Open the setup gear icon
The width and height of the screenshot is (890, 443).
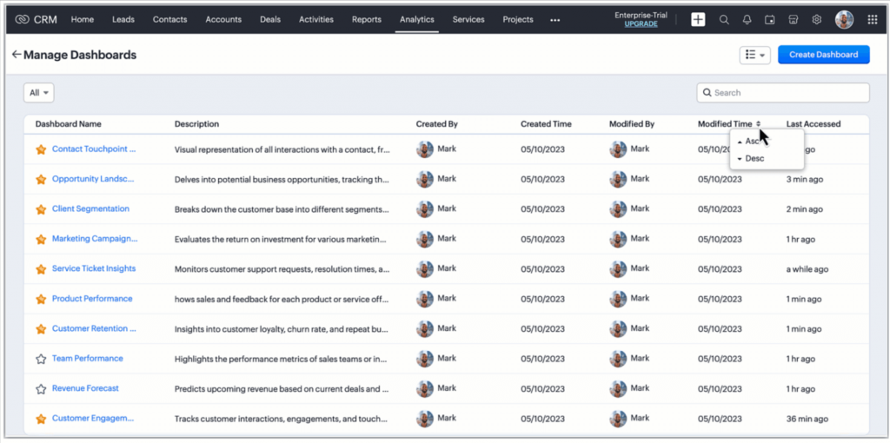pos(817,19)
